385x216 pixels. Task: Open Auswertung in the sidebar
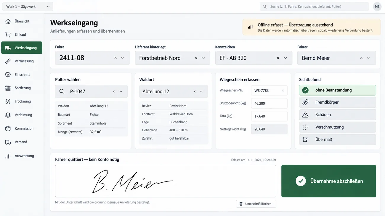pyautogui.click(x=22, y=156)
